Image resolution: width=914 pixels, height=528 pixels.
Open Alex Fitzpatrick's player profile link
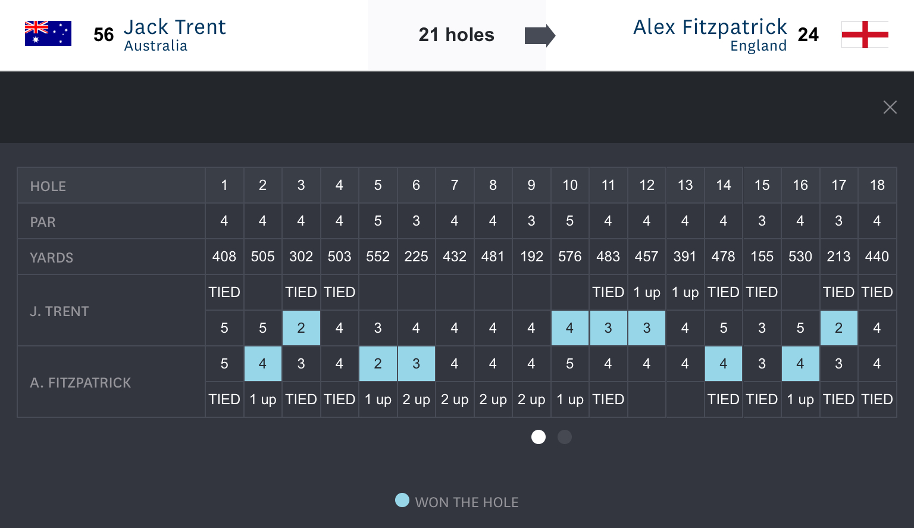click(709, 27)
